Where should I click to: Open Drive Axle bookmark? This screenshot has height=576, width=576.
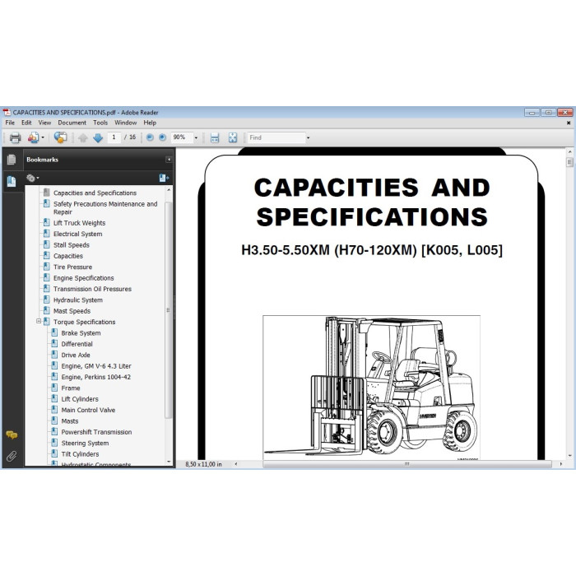[x=76, y=355]
